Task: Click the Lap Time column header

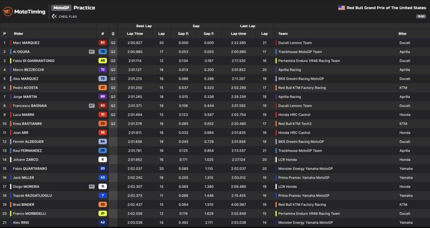Action: 135,34
